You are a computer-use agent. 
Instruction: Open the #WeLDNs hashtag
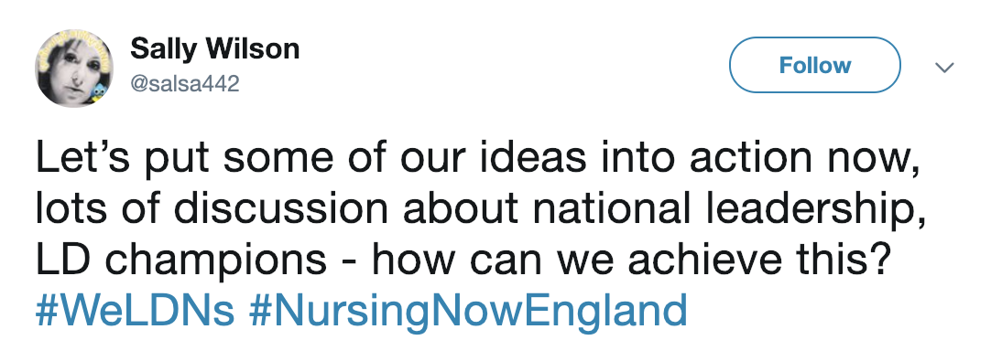coord(135,309)
